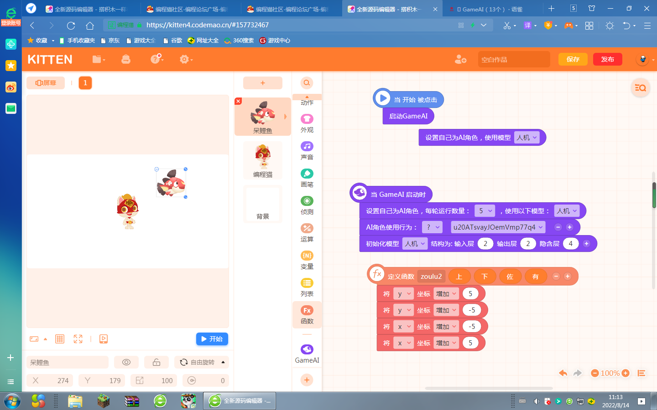Open the 京东 bookmark
This screenshot has width=657, height=410.
[x=110, y=41]
